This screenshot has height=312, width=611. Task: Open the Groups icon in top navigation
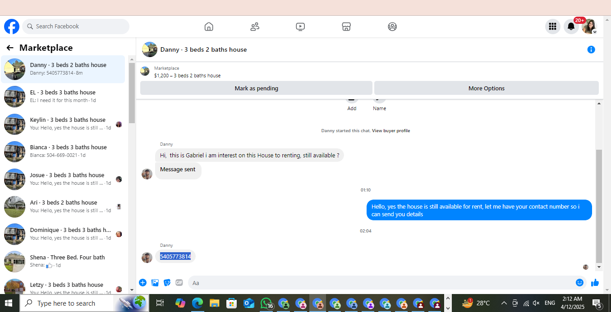pyautogui.click(x=392, y=27)
